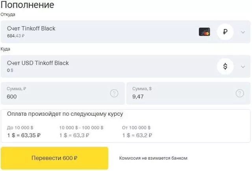Expand the Куда account chevron
This screenshot has width=252, height=171.
coord(243,66)
